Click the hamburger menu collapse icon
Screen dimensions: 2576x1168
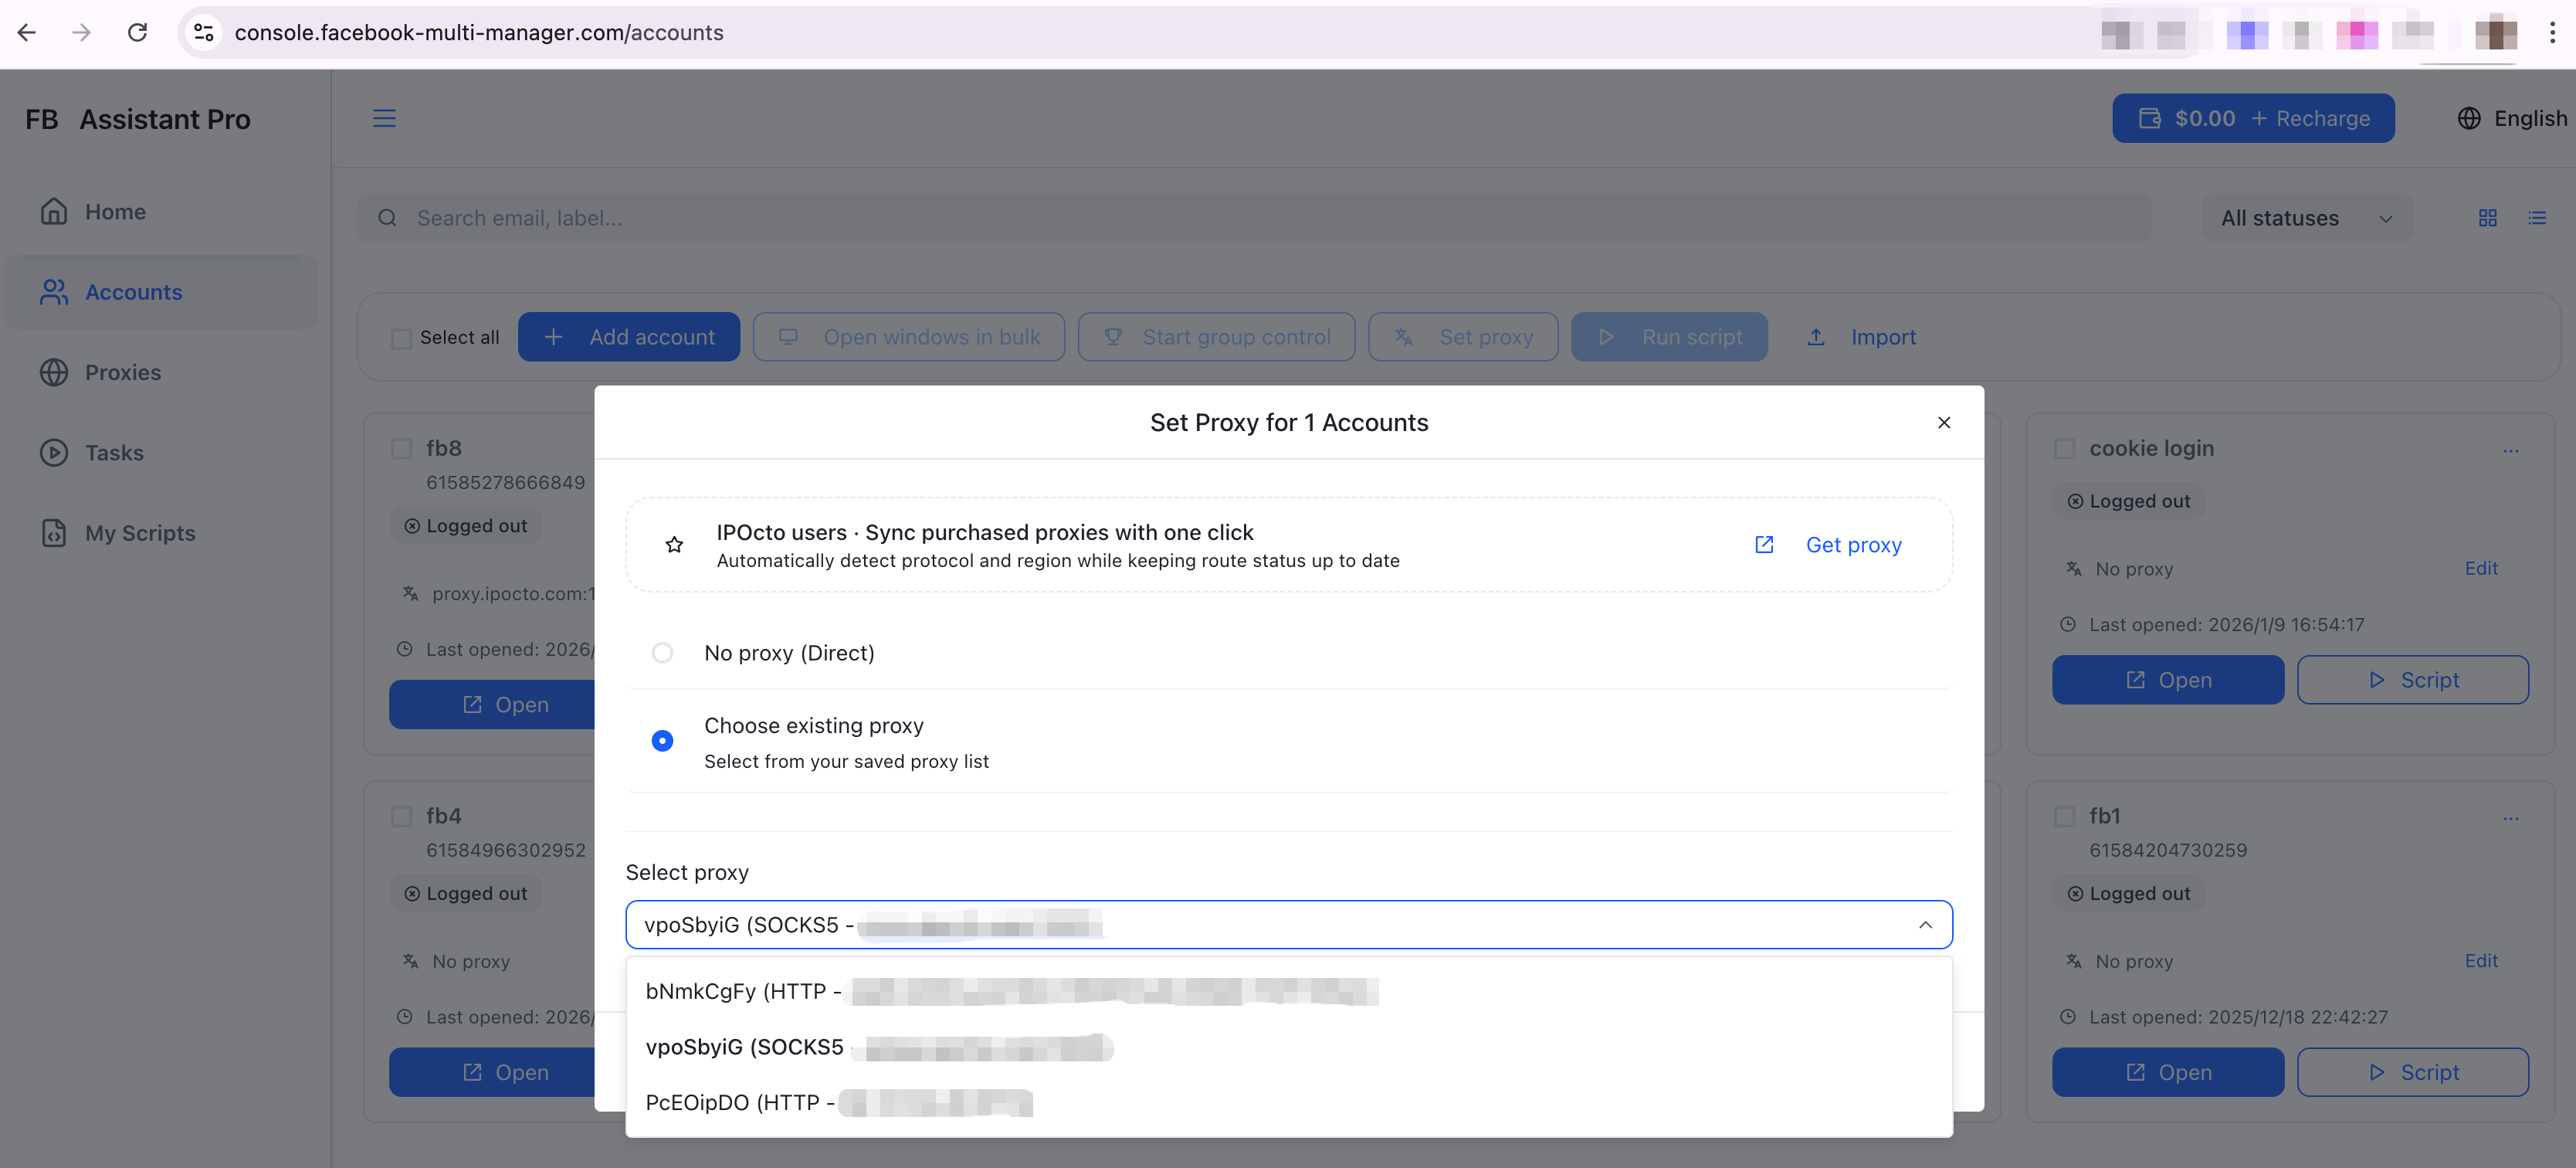384,118
